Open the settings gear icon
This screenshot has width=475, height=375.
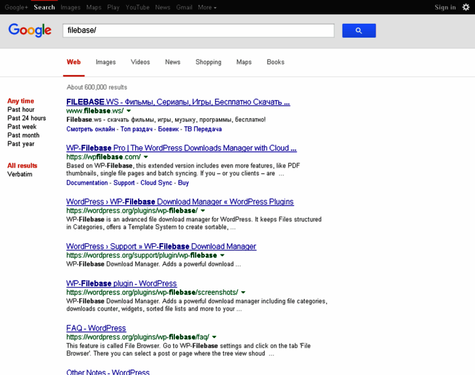(466, 7)
